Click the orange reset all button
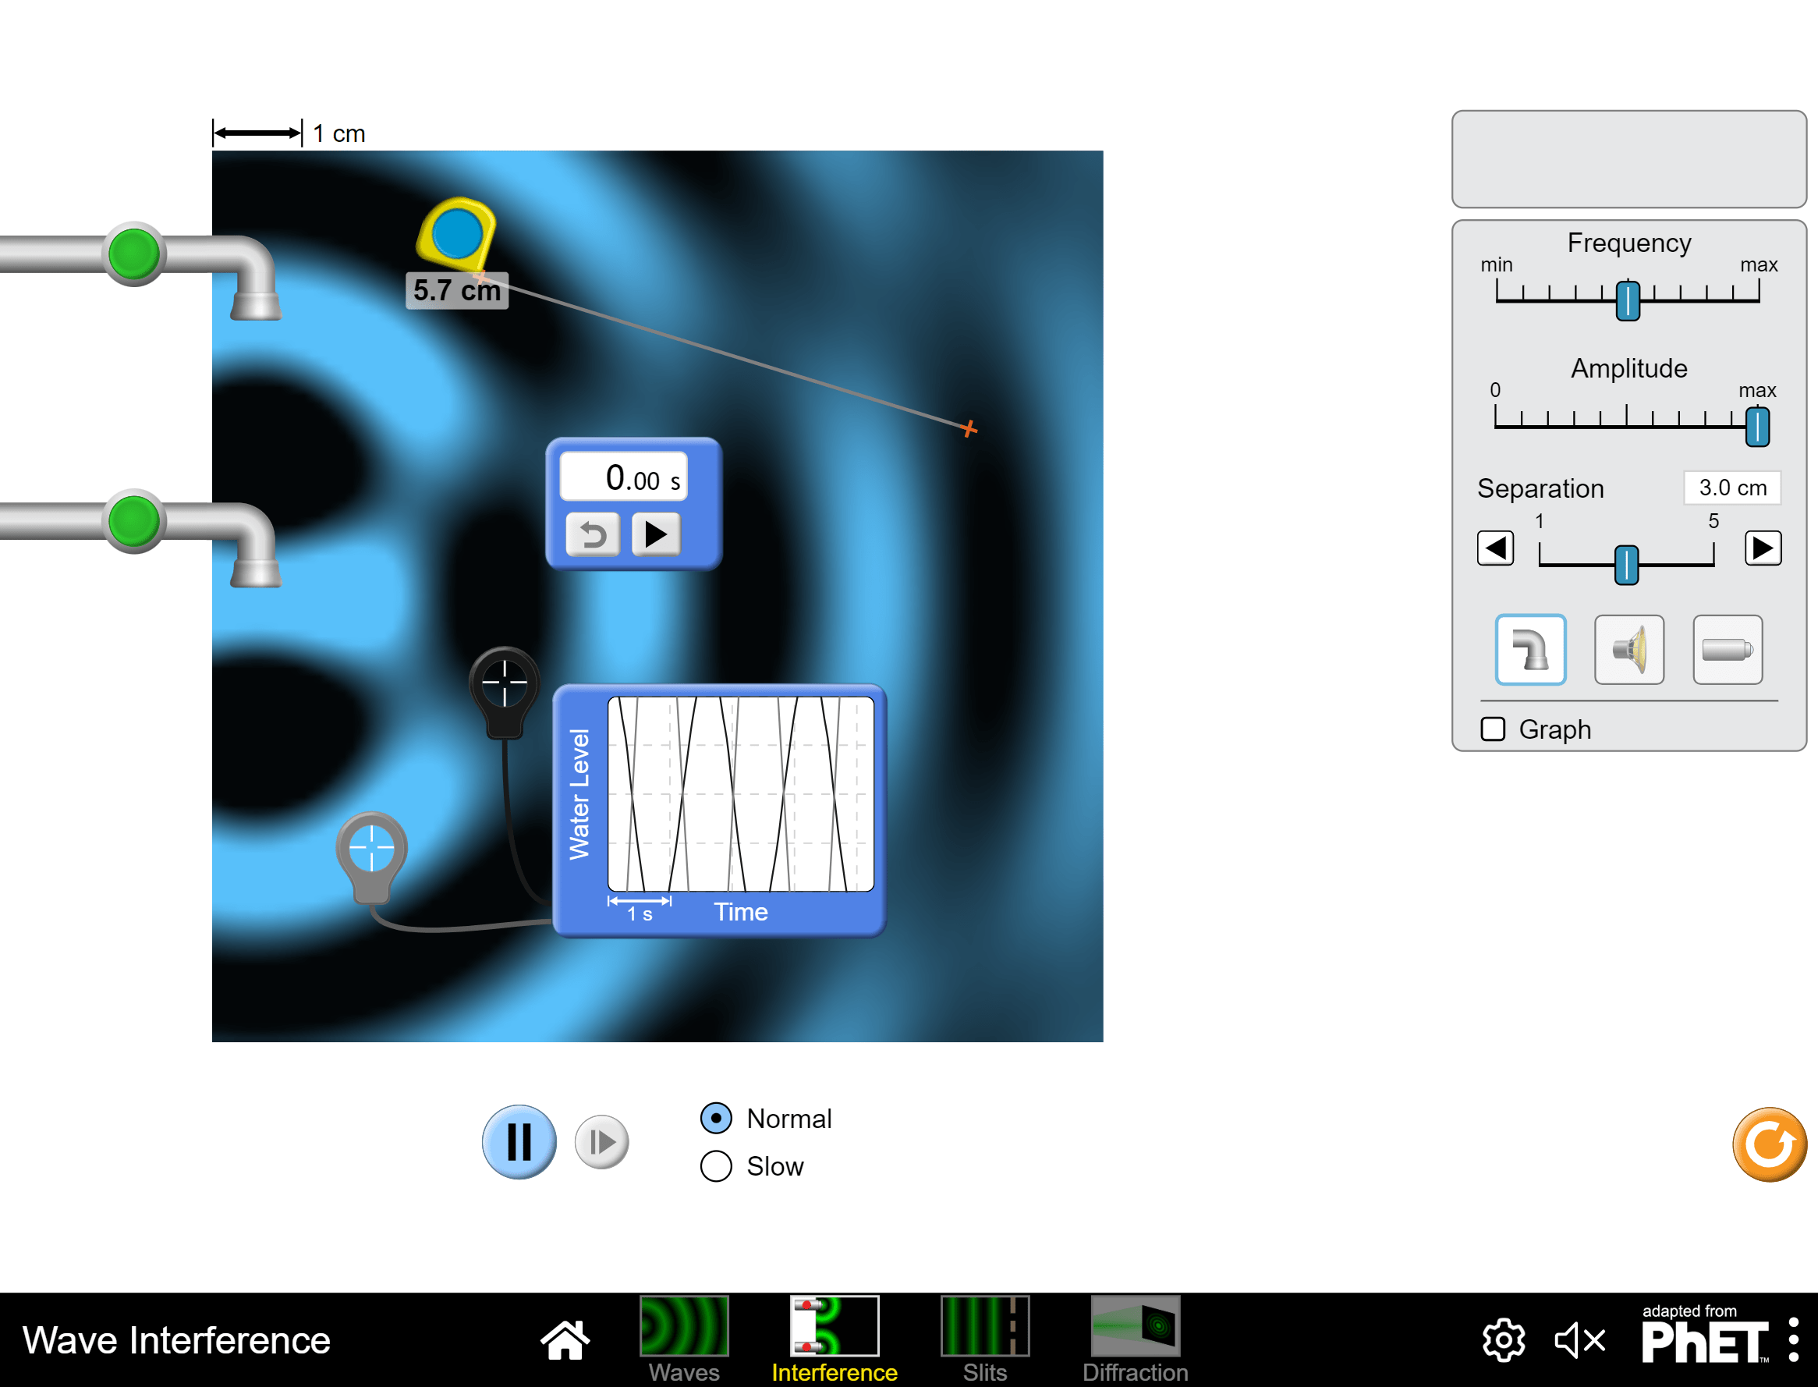Image resolution: width=1818 pixels, height=1387 pixels. pyautogui.click(x=1769, y=1144)
